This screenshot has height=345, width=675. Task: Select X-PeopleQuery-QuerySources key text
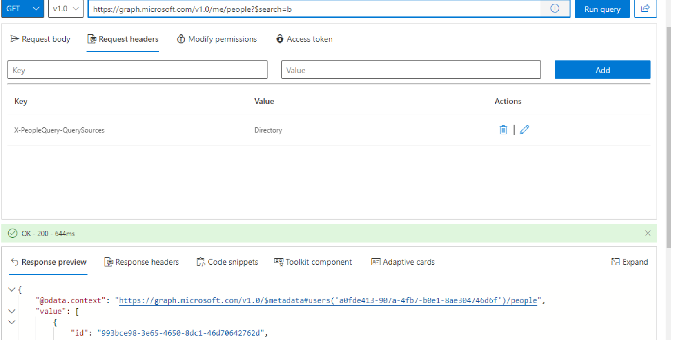[59, 130]
